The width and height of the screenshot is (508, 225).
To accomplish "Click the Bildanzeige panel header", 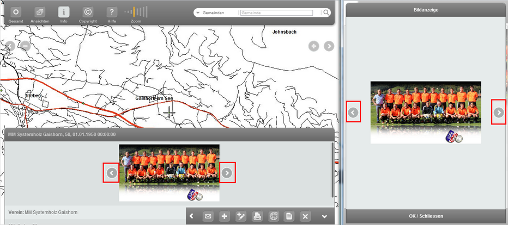I will [x=426, y=10].
